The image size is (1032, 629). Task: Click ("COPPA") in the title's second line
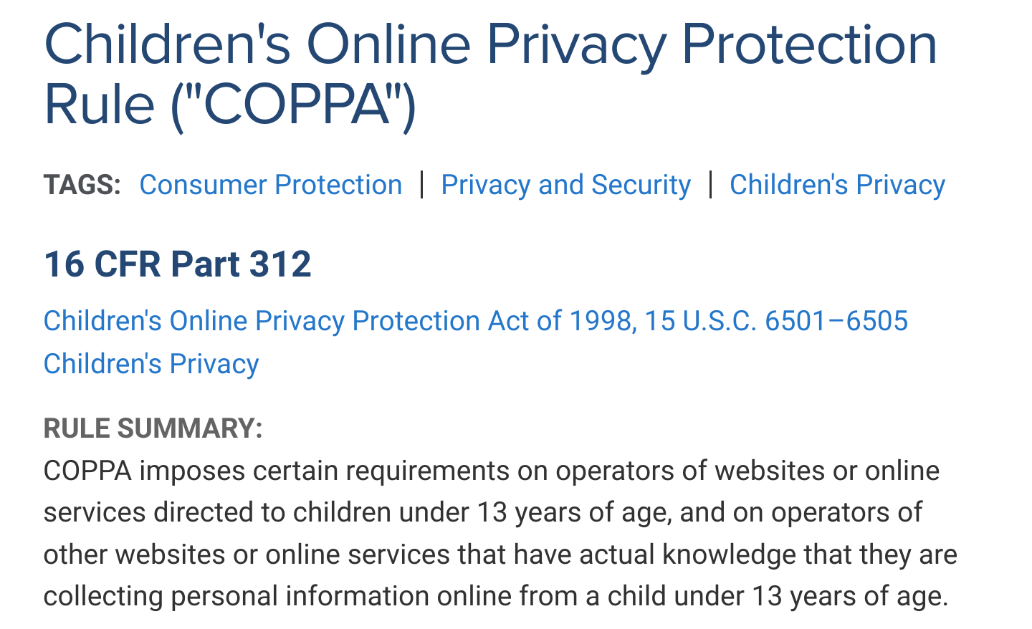click(293, 105)
